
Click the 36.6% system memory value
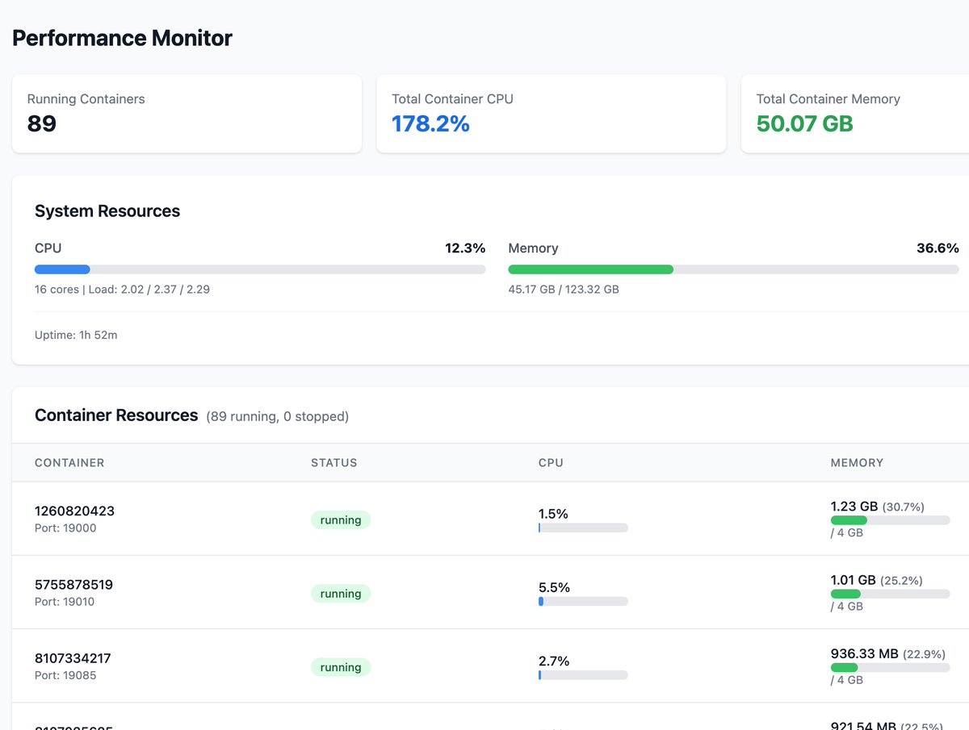(938, 248)
